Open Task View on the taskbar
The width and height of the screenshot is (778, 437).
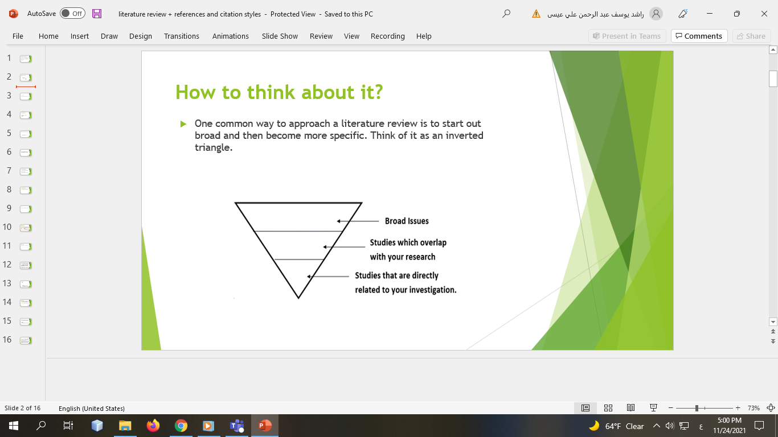(68, 426)
